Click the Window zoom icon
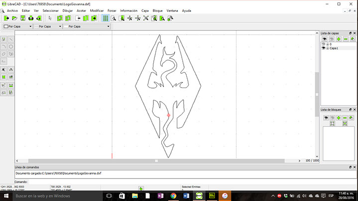This screenshot has width=358, height=201. [x=162, y=18]
